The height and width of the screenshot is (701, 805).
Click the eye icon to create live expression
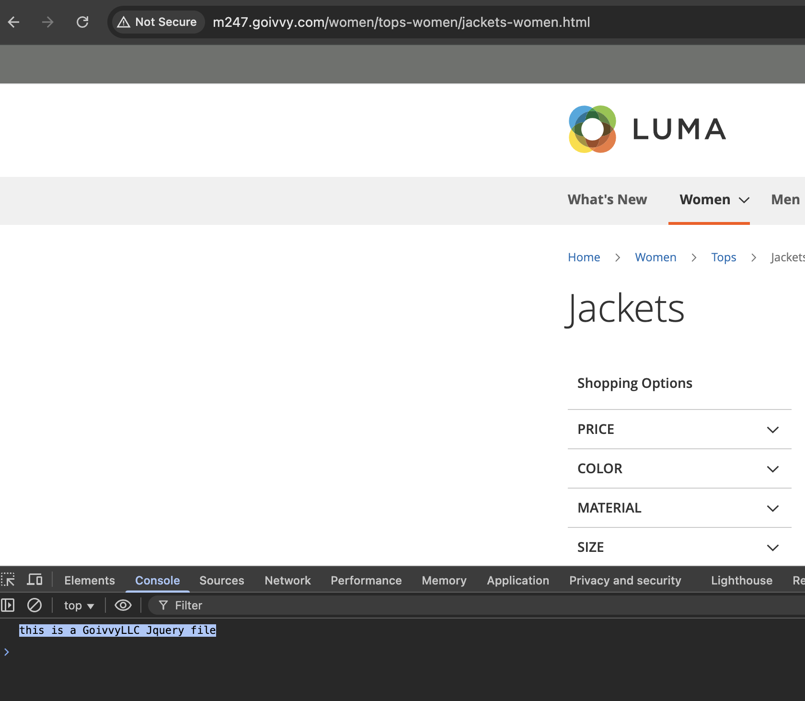pos(123,605)
